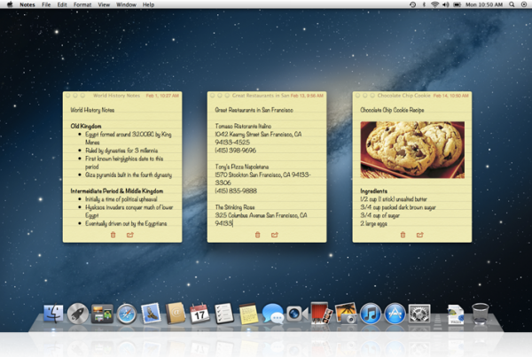Click the Wi-Fi status icon in menu bar
The width and height of the screenshot is (532, 357).
[x=434, y=4]
